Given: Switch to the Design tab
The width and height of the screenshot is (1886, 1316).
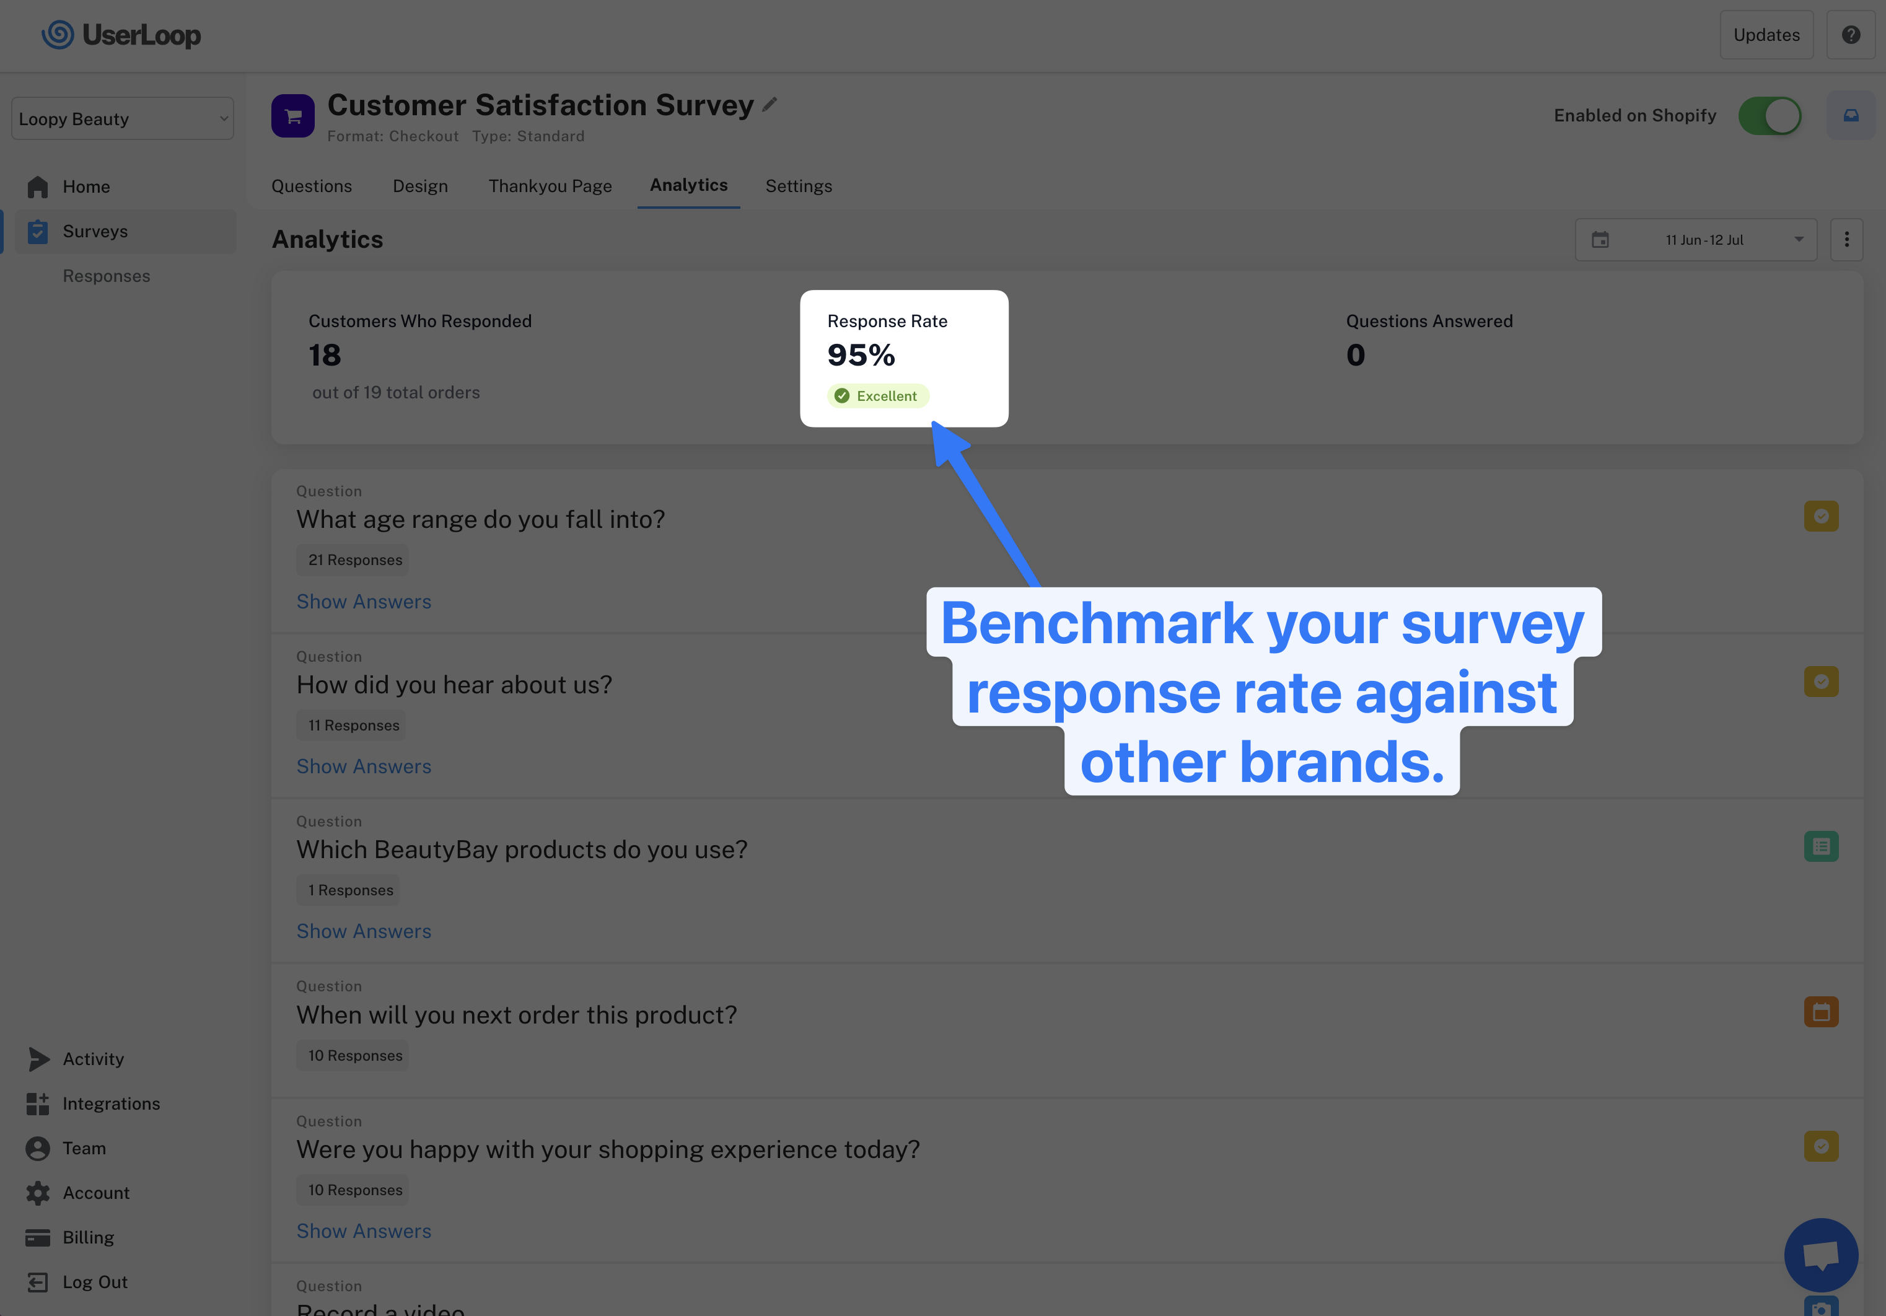Looking at the screenshot, I should (421, 186).
